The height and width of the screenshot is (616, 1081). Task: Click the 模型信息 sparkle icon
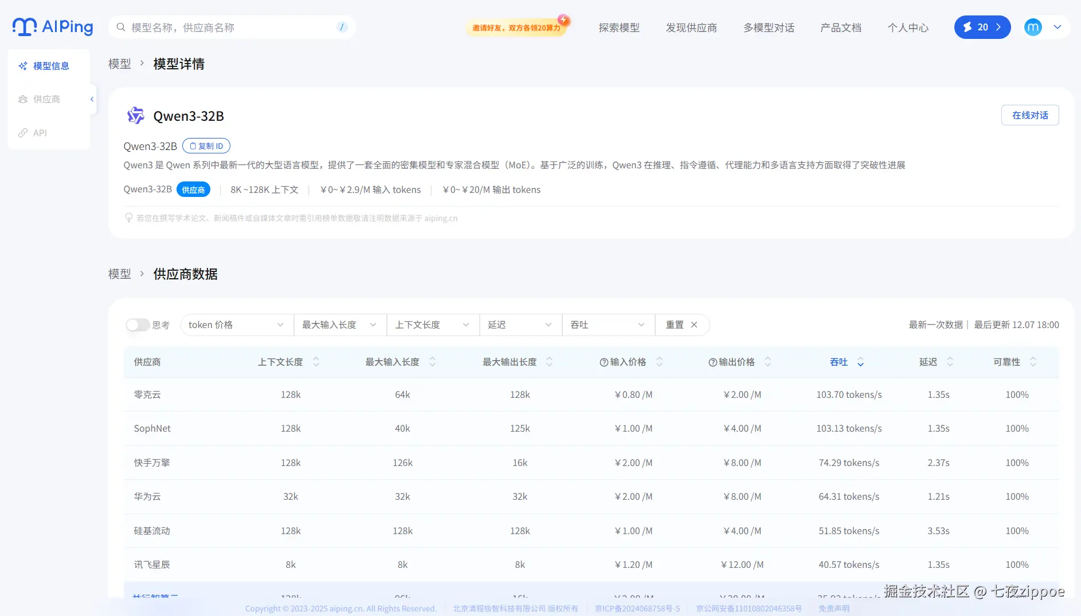click(x=23, y=66)
